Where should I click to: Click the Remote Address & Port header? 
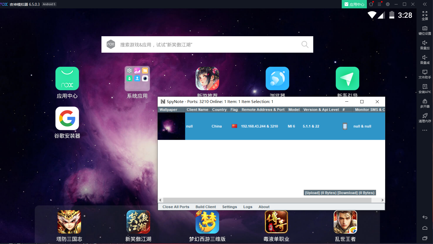tap(263, 110)
